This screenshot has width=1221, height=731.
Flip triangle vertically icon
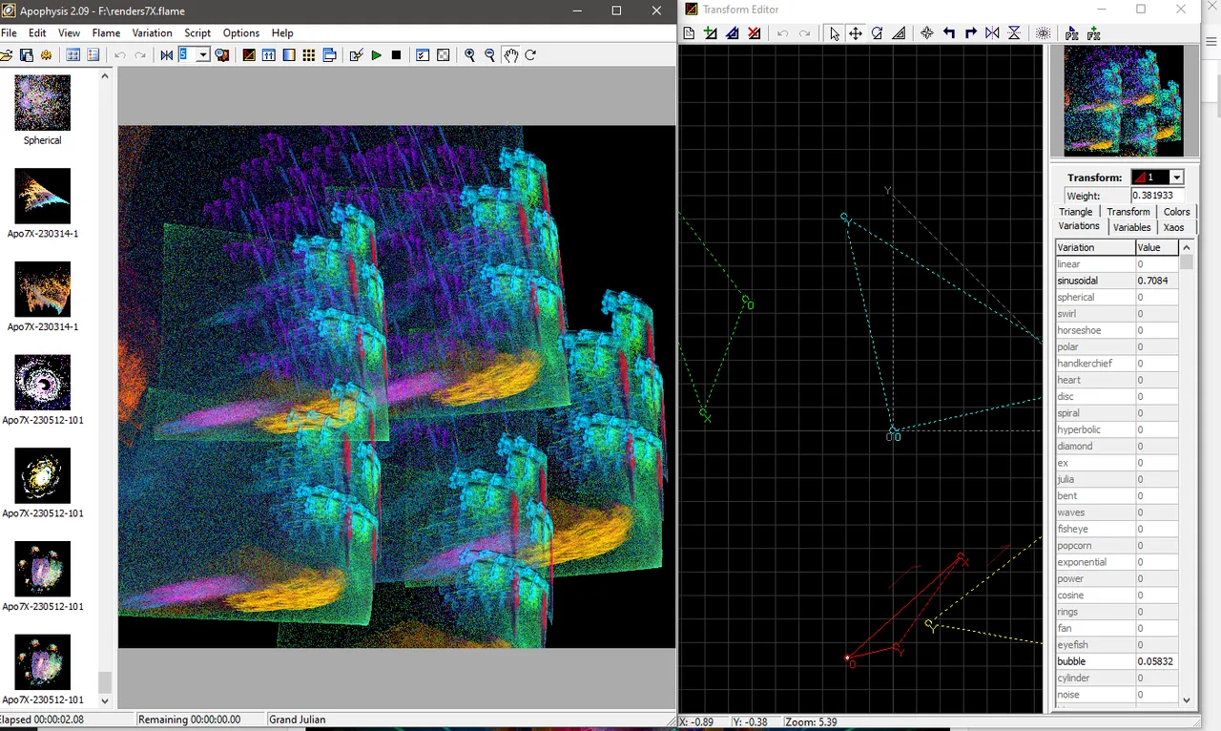(1014, 33)
